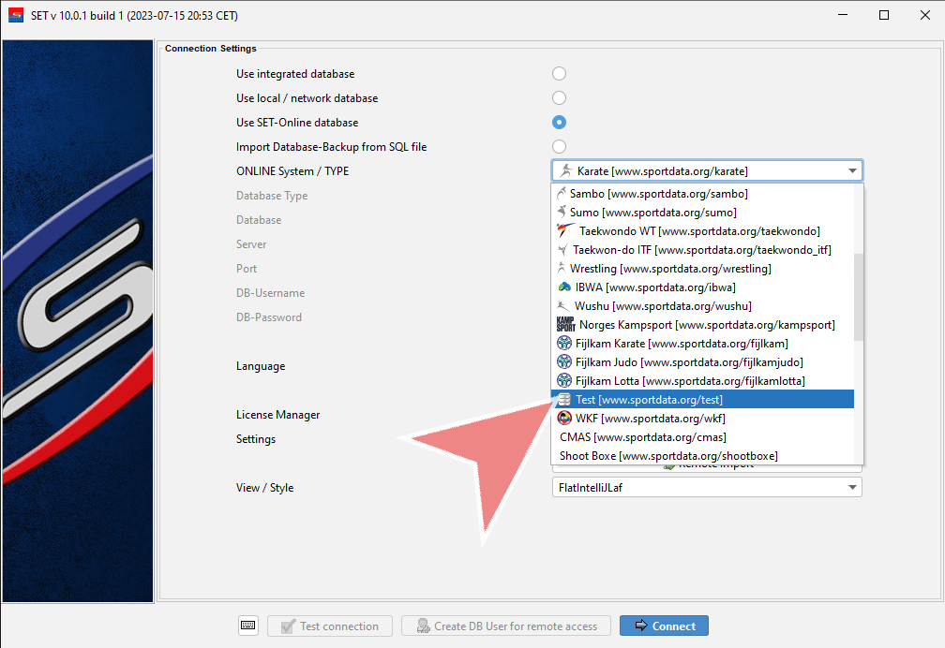Open the View / Style dropdown
This screenshot has width=945, height=648.
click(x=851, y=487)
